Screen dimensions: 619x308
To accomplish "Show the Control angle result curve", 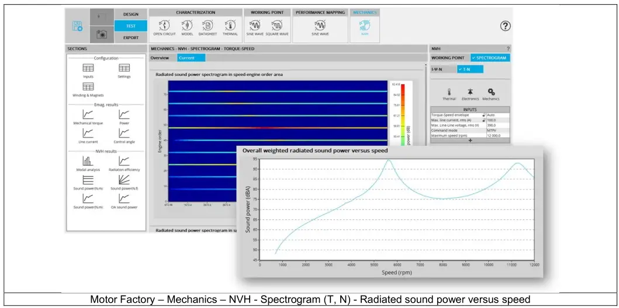I will pos(124,136).
